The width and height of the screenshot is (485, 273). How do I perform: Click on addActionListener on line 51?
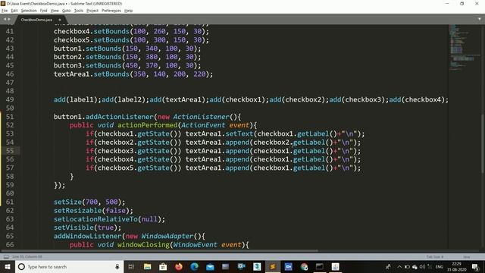[120, 117]
